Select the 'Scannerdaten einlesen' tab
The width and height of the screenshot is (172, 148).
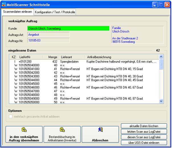(17, 12)
